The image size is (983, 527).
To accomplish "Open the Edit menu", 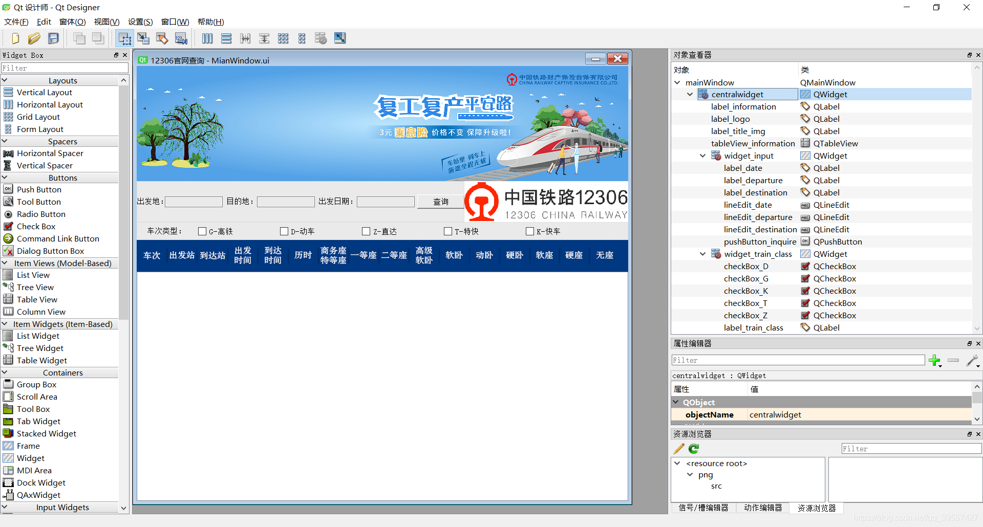I will pos(44,21).
